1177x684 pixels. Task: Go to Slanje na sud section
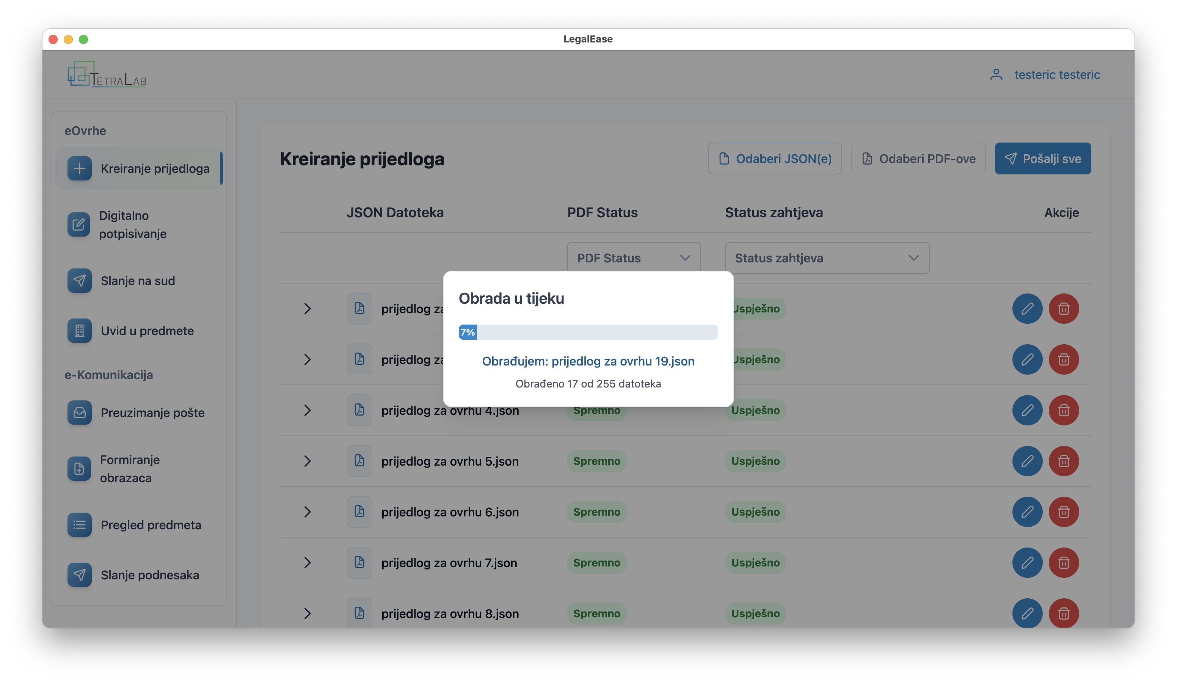pyautogui.click(x=139, y=281)
